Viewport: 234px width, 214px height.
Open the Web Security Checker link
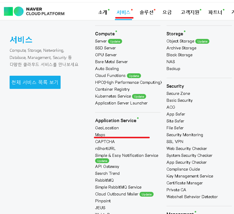coord(187,148)
